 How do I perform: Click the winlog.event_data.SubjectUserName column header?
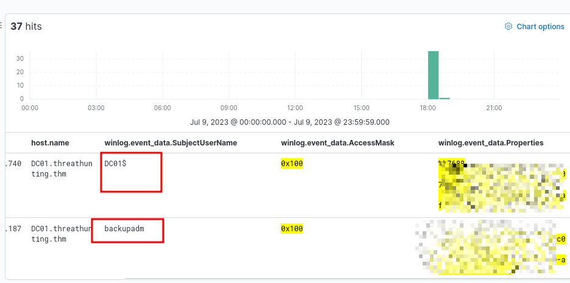pyautogui.click(x=171, y=143)
